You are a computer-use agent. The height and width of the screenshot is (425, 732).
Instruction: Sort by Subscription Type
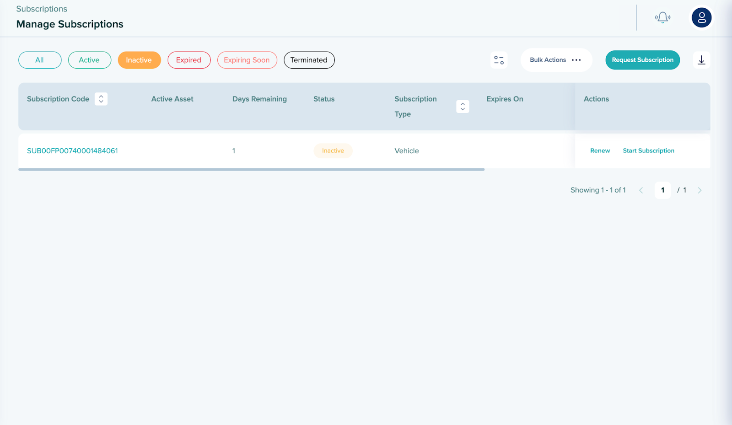[x=463, y=107]
